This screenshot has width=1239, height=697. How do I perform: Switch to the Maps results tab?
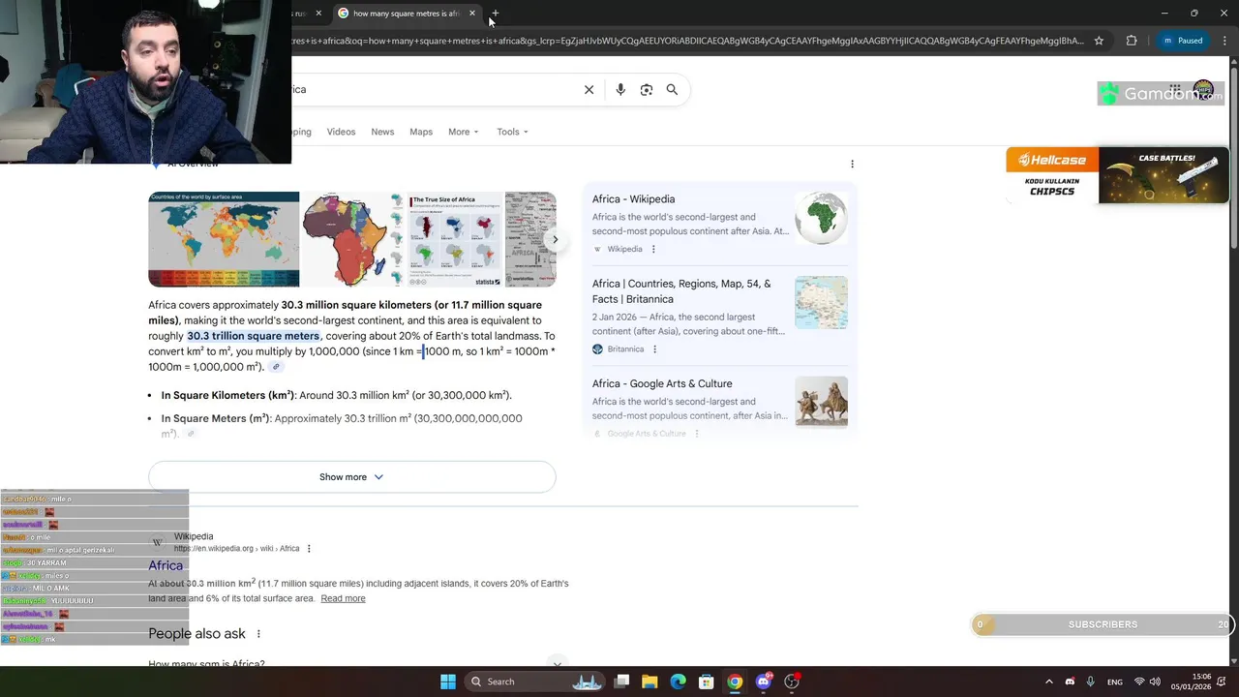click(x=421, y=132)
